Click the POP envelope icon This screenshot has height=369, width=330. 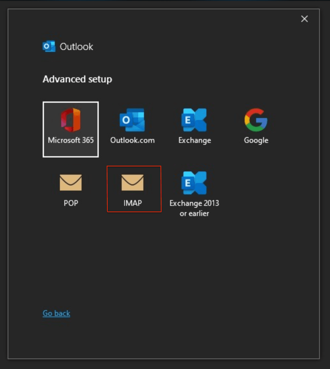[71, 183]
